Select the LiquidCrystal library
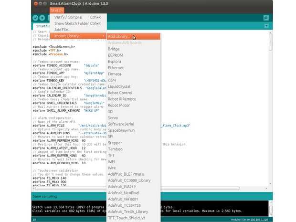 pyautogui.click(x=134, y=86)
